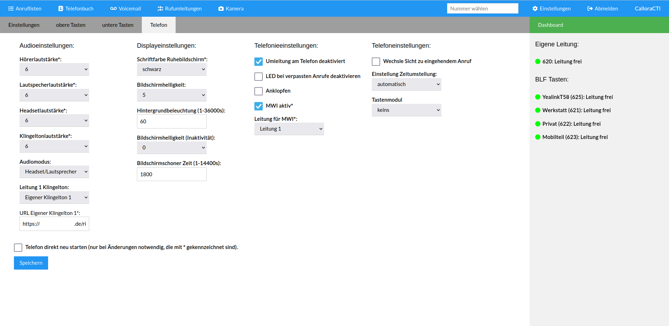Click the Abmelden logout icon

[590, 9]
